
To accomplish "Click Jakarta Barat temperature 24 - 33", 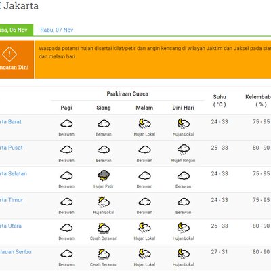I will pyautogui.click(x=220, y=122).
